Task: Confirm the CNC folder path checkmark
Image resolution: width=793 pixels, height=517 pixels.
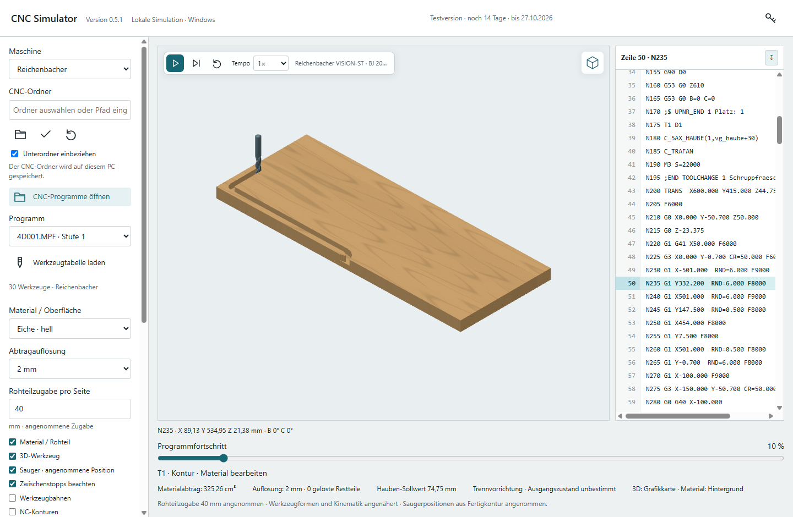Action: pyautogui.click(x=46, y=134)
